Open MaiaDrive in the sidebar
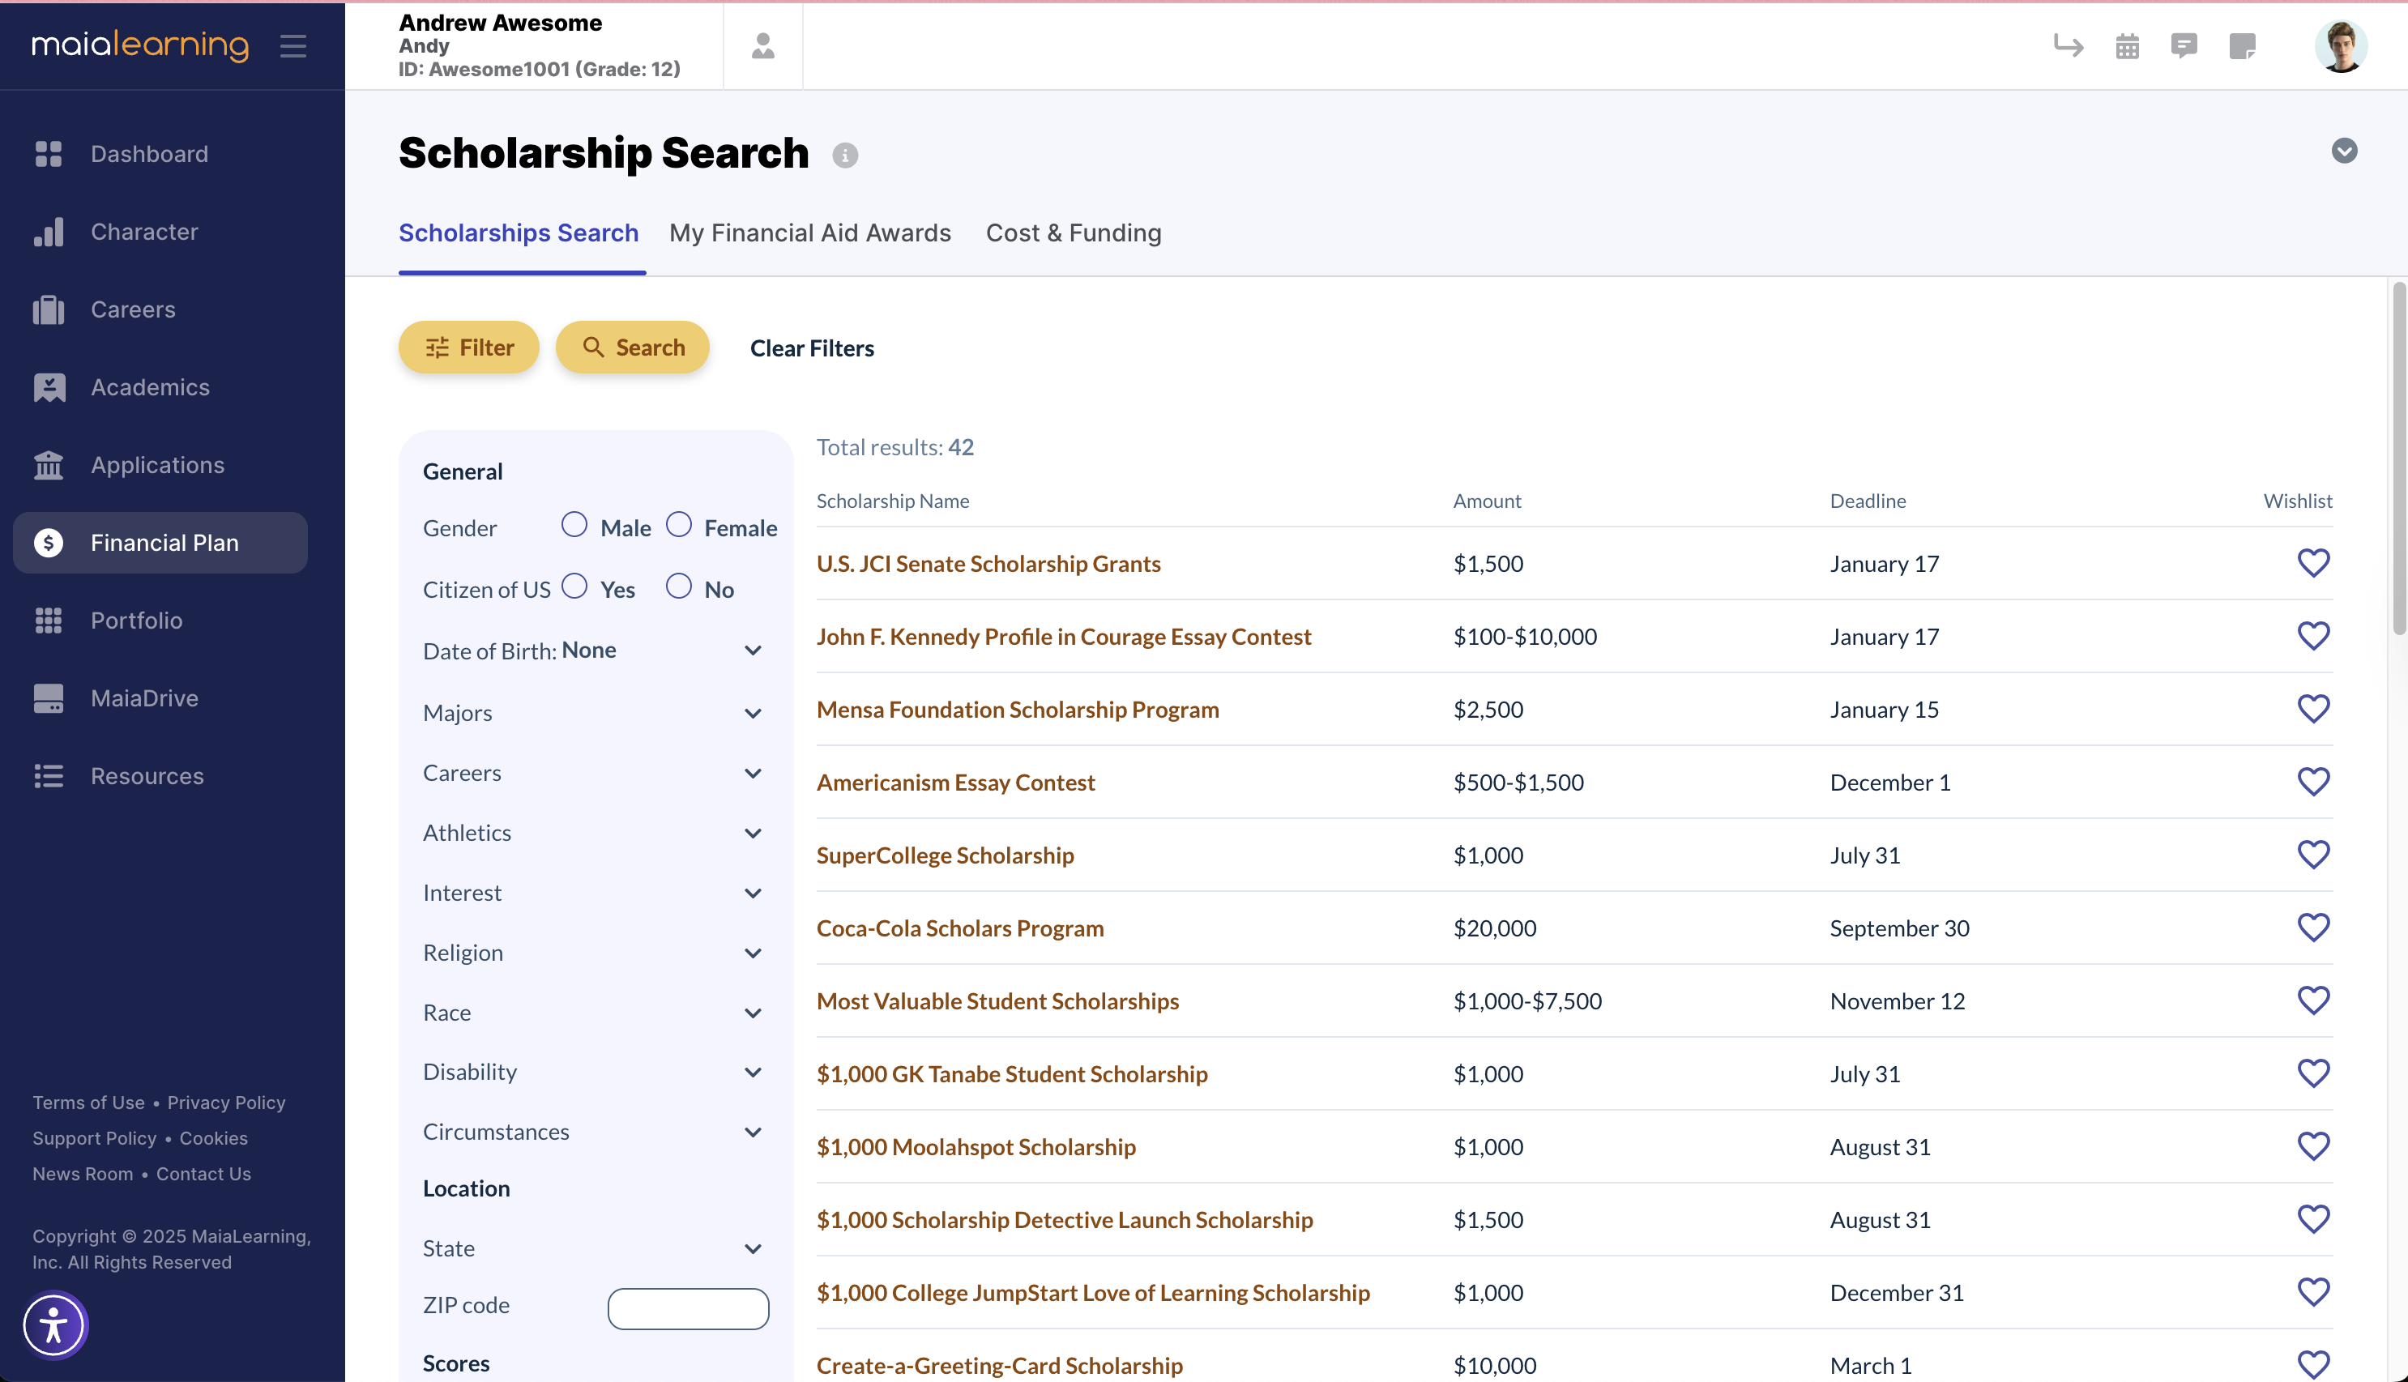Screen dimensions: 2408x1382 160,698
